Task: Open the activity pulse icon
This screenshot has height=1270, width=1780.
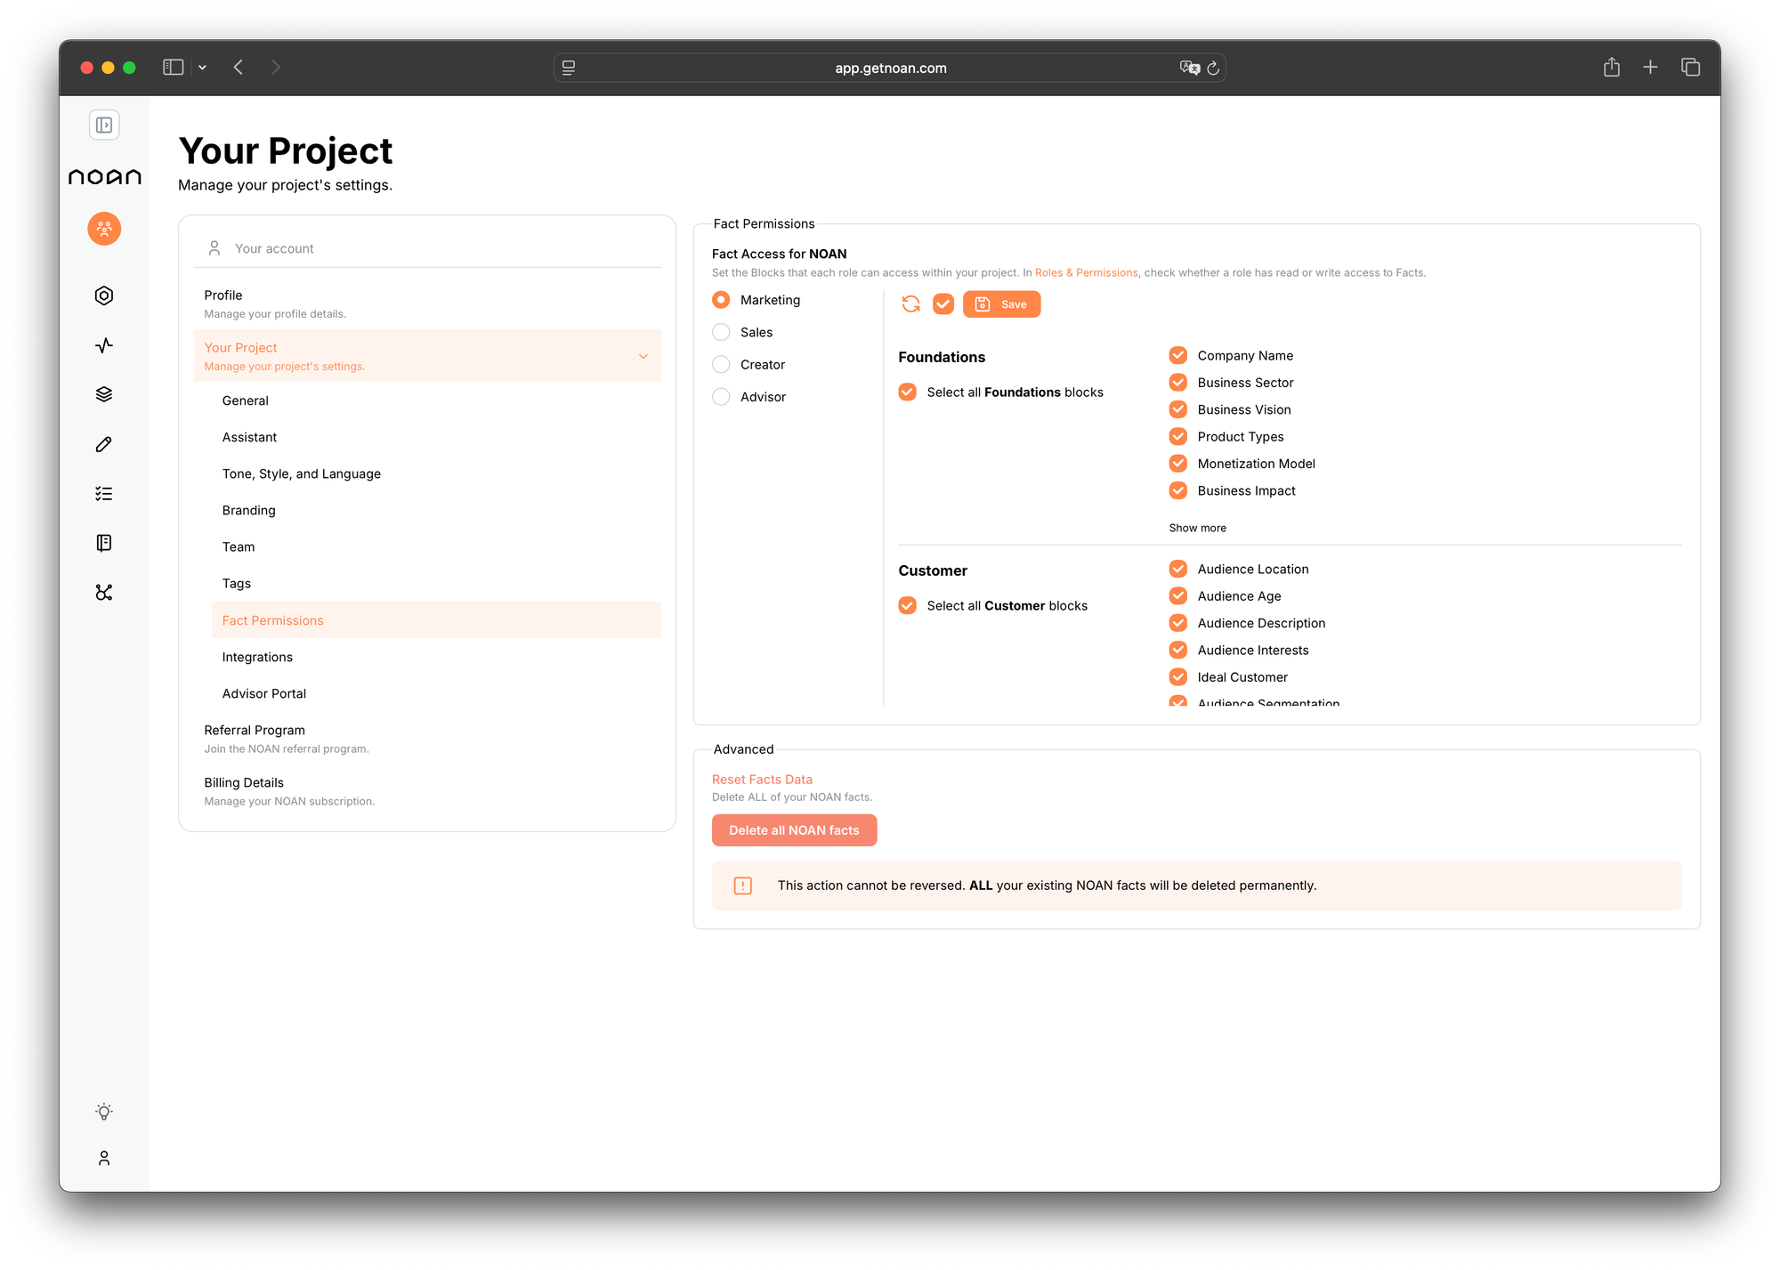Action: [104, 345]
